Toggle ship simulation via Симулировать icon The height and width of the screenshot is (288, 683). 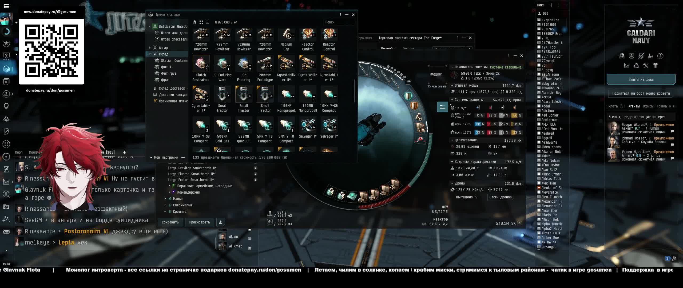(437, 75)
